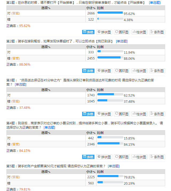Viewport: 171px width, 191px height.
Task: Select table view for question 2
Action: [x=88, y=71]
